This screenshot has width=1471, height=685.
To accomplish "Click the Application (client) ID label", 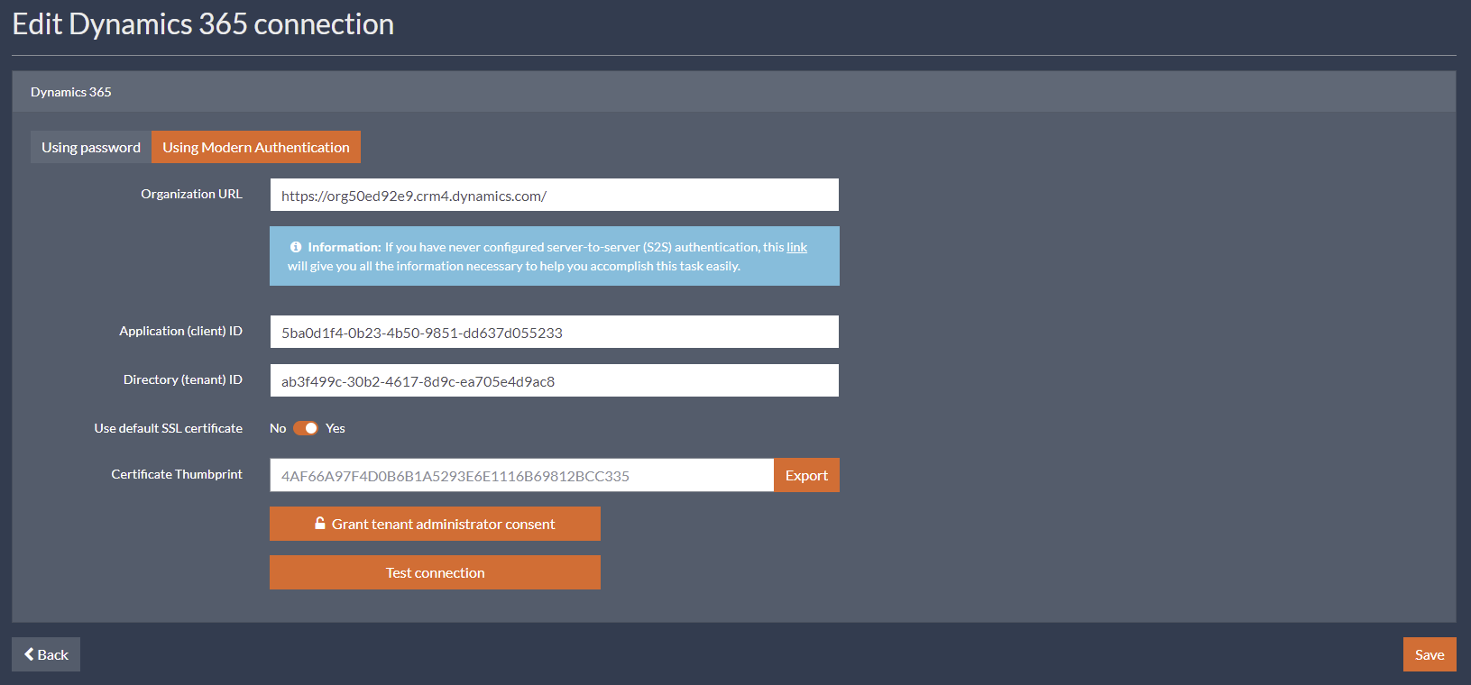I will click(x=180, y=331).
